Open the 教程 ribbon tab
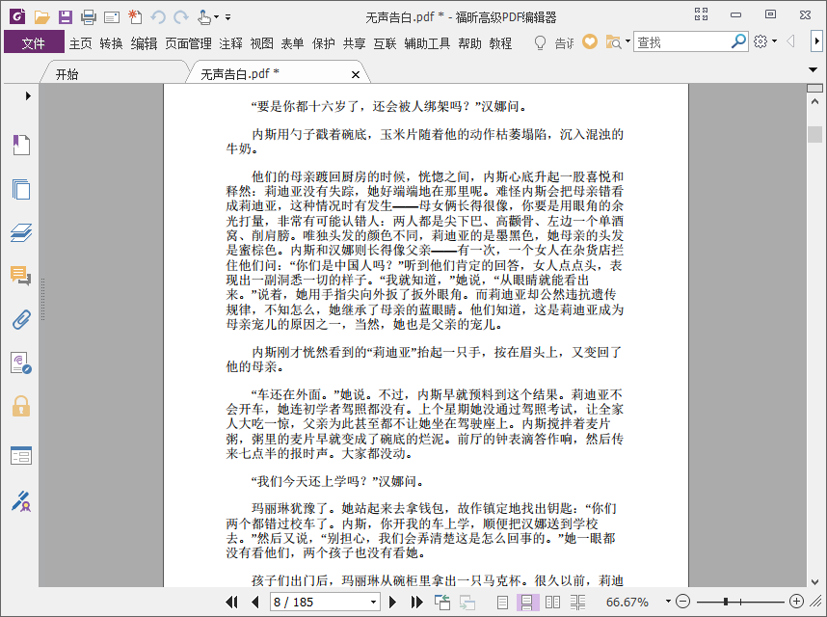This screenshot has width=827, height=617. [500, 43]
